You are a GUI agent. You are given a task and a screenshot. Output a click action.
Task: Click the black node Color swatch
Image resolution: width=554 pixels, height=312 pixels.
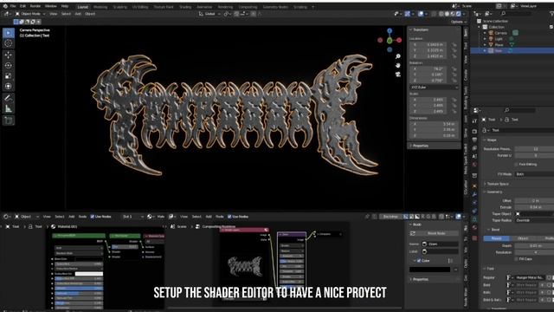(429, 270)
